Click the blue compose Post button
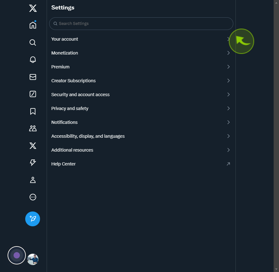 pyautogui.click(x=32, y=219)
